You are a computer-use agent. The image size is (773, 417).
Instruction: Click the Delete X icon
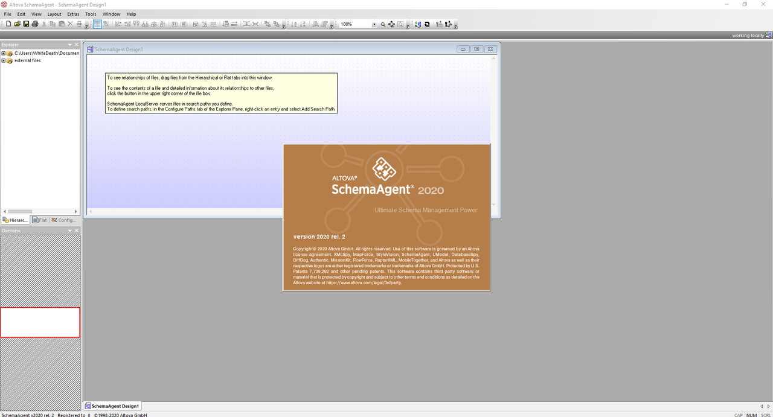coord(70,24)
